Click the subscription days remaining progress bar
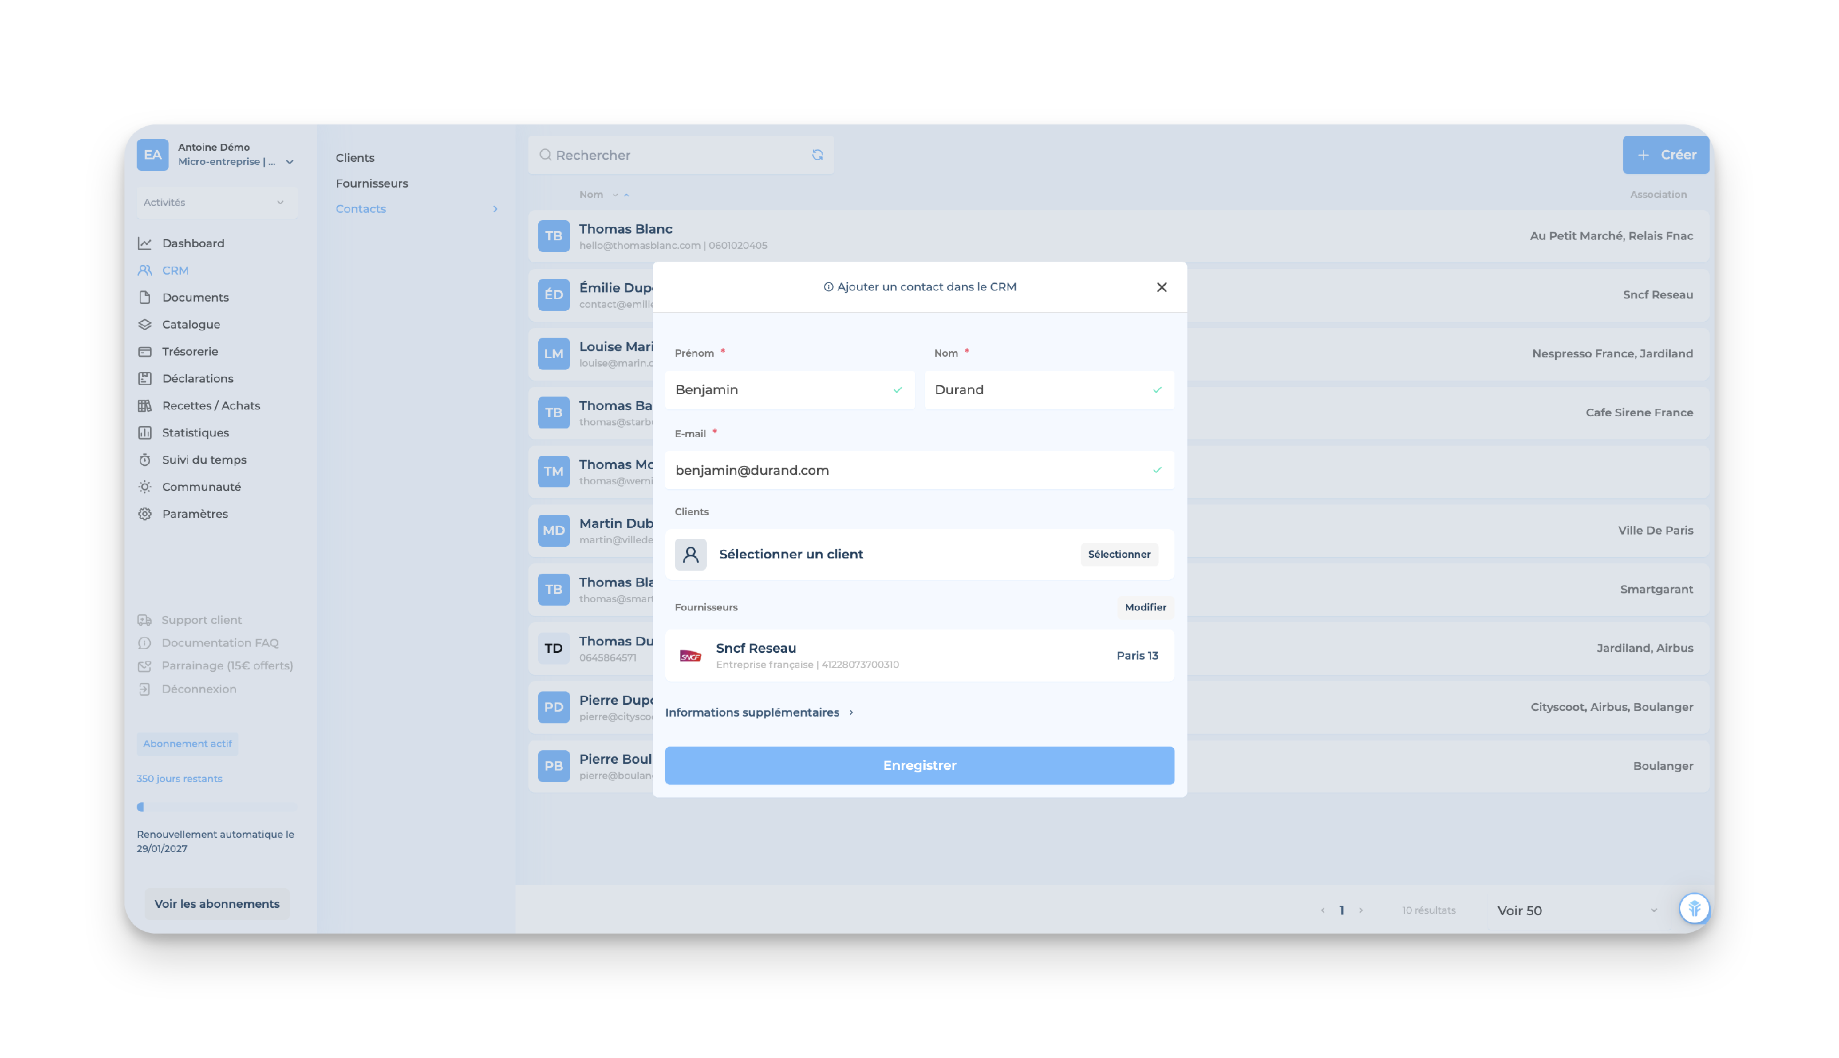 point(216,807)
